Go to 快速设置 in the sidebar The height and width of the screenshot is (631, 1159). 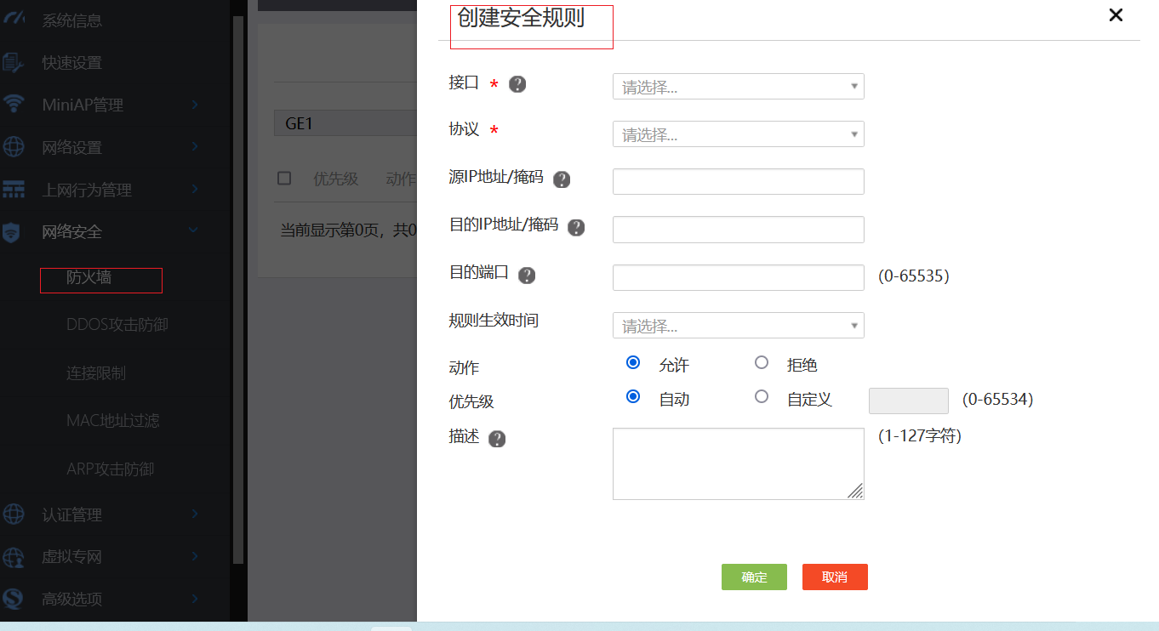point(72,63)
